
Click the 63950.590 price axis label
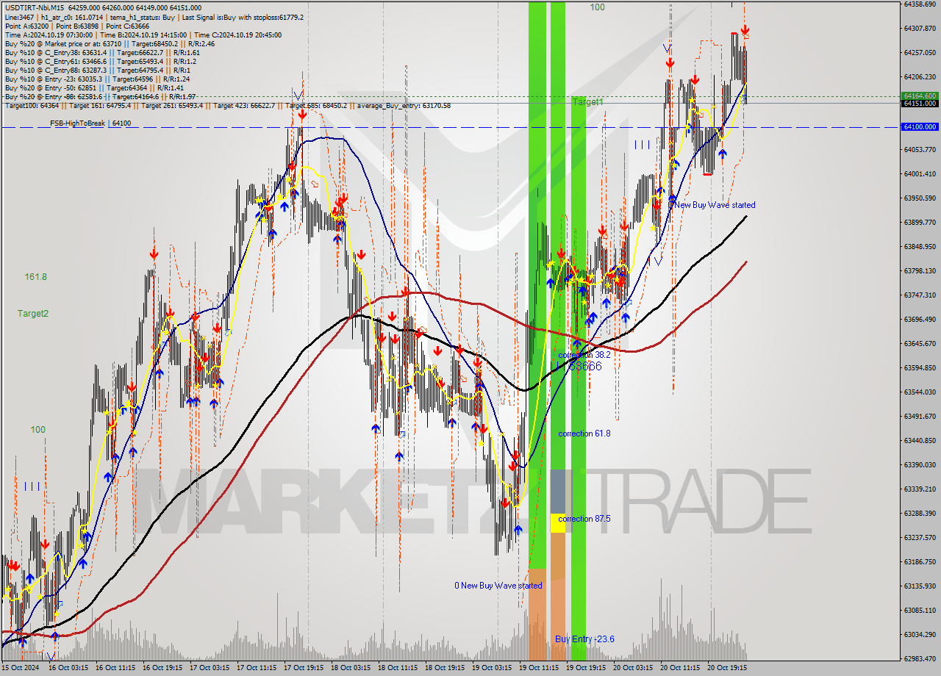click(920, 198)
